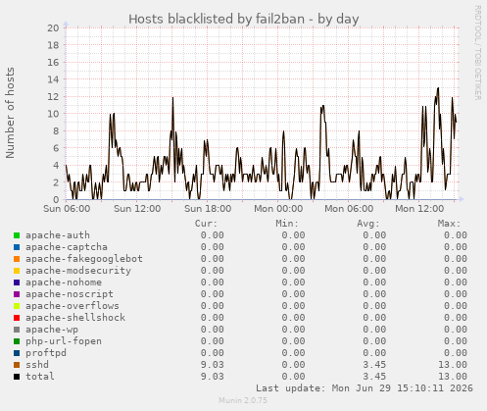487x411 pixels.
Task: Click the y-axis value 10
Action: [x=53, y=114]
